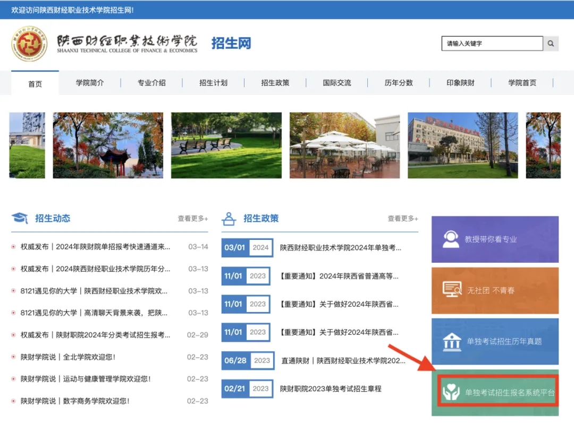Click the heart-hands icon on 报名系统平台
The height and width of the screenshot is (423, 574).
point(451,393)
